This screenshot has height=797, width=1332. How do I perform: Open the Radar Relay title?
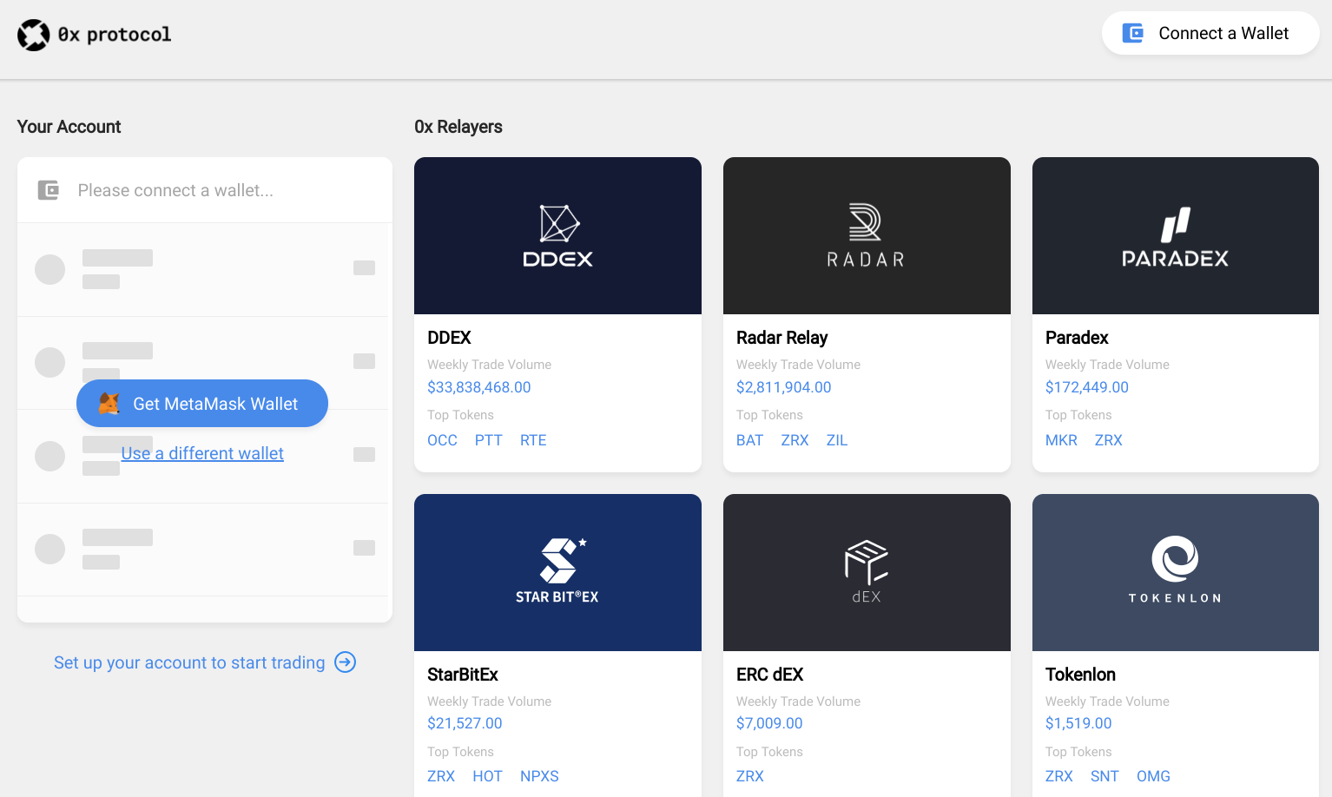pos(781,338)
